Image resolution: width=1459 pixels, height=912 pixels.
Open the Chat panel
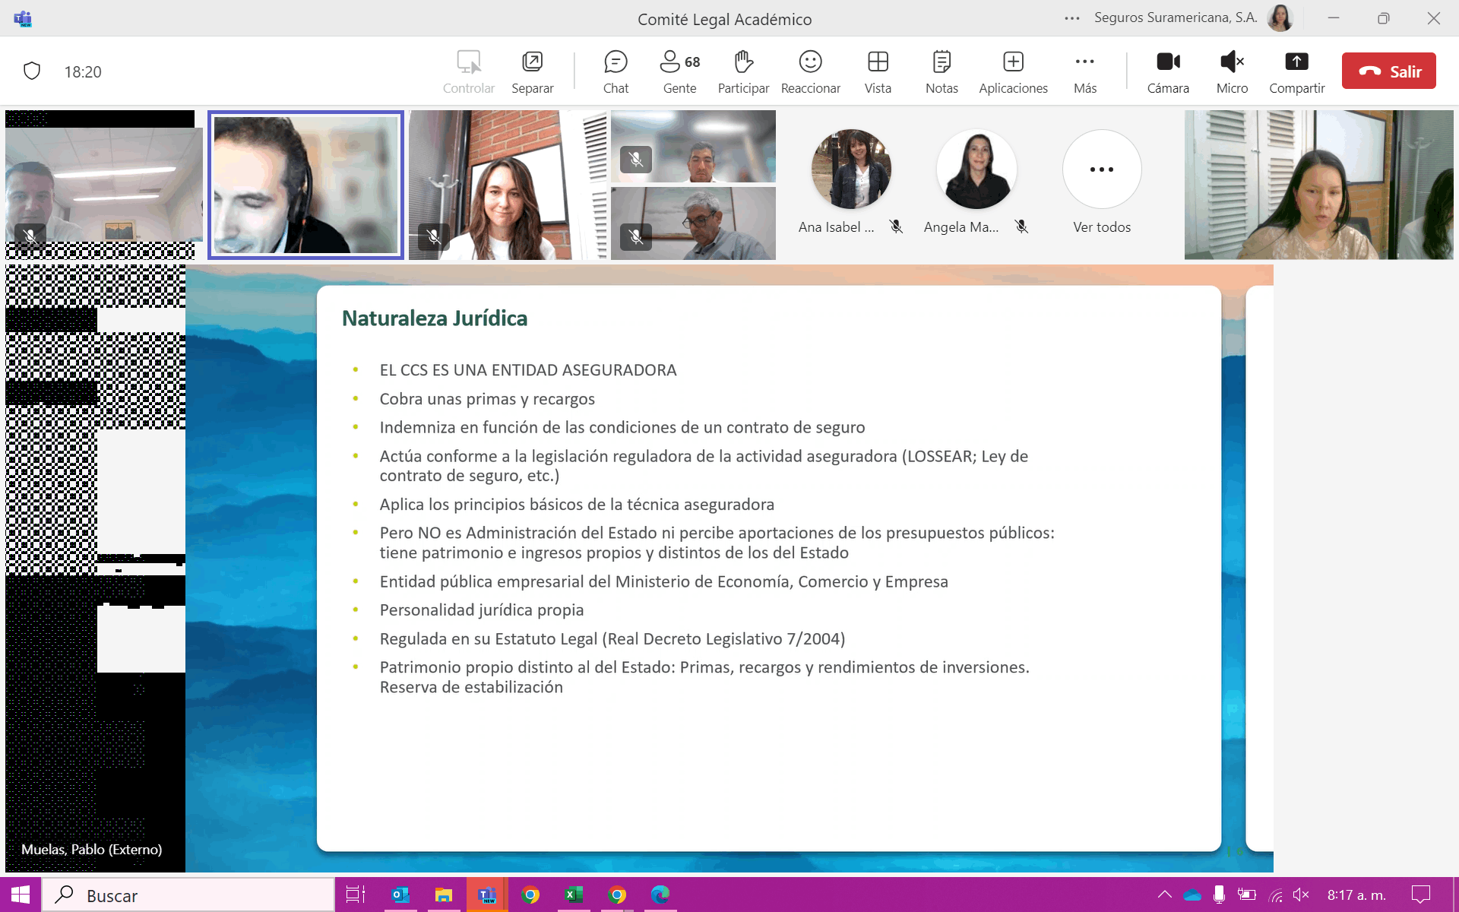pos(616,71)
